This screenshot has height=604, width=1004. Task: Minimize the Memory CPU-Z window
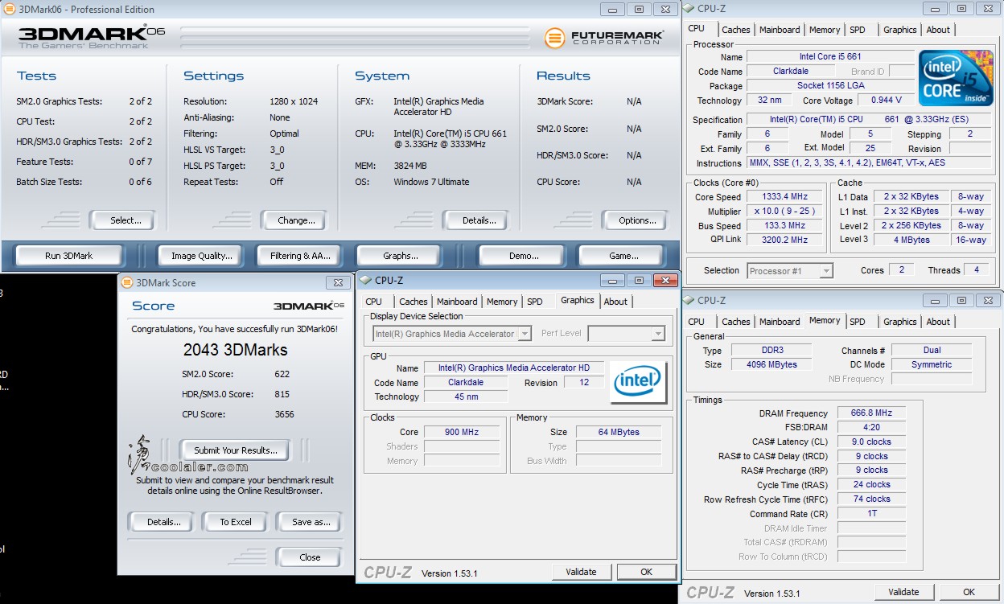point(936,300)
